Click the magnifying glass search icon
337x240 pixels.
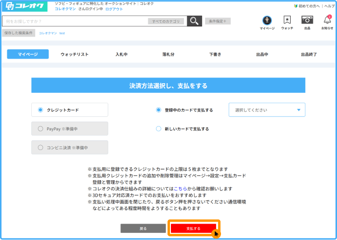click(x=194, y=21)
